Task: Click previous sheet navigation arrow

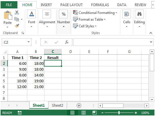Action: pyautogui.click(x=9, y=106)
